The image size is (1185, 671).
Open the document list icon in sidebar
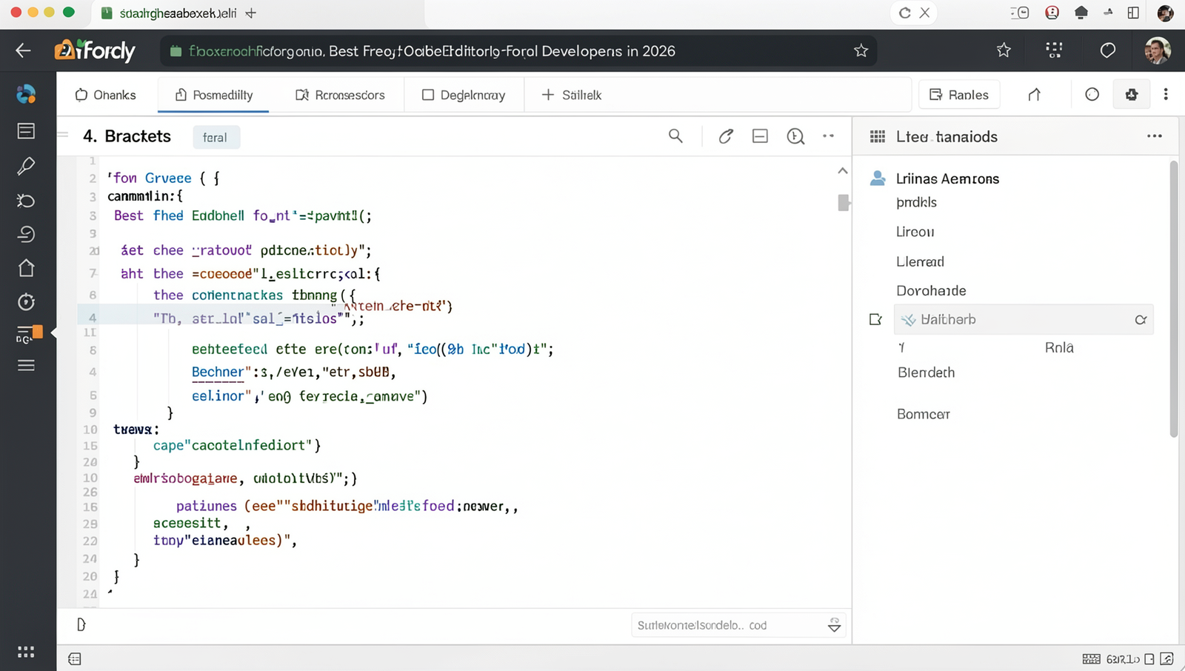[26, 131]
